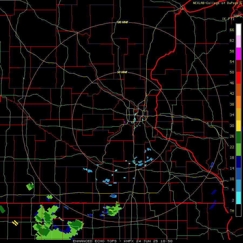Click the "2" legend value

[x=233, y=200]
